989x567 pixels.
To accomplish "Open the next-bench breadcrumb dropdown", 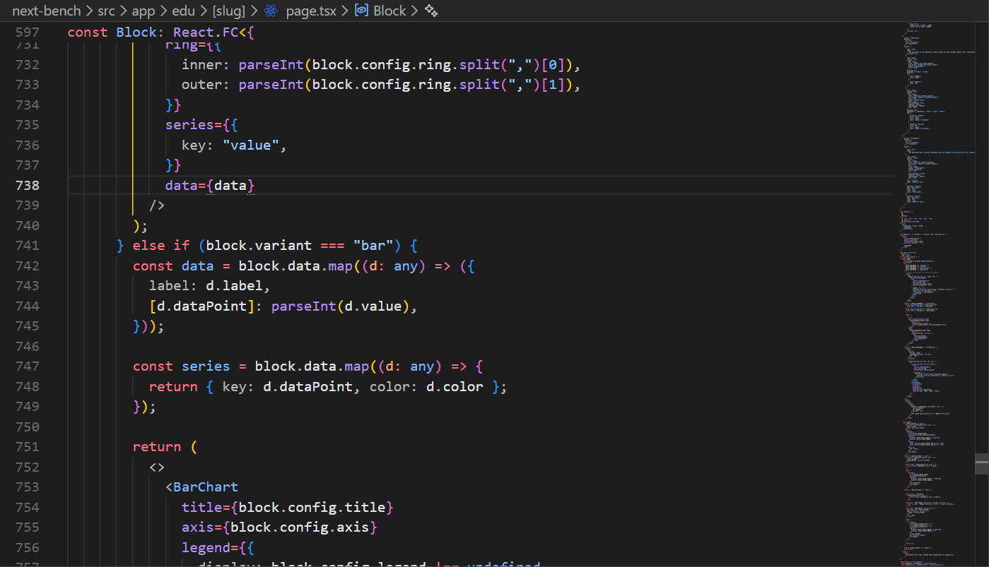I will coord(46,11).
